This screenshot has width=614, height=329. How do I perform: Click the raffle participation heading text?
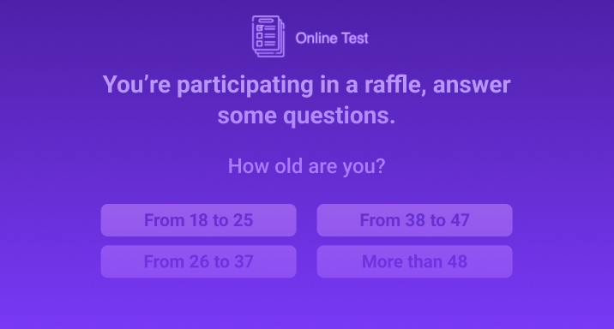click(x=307, y=100)
